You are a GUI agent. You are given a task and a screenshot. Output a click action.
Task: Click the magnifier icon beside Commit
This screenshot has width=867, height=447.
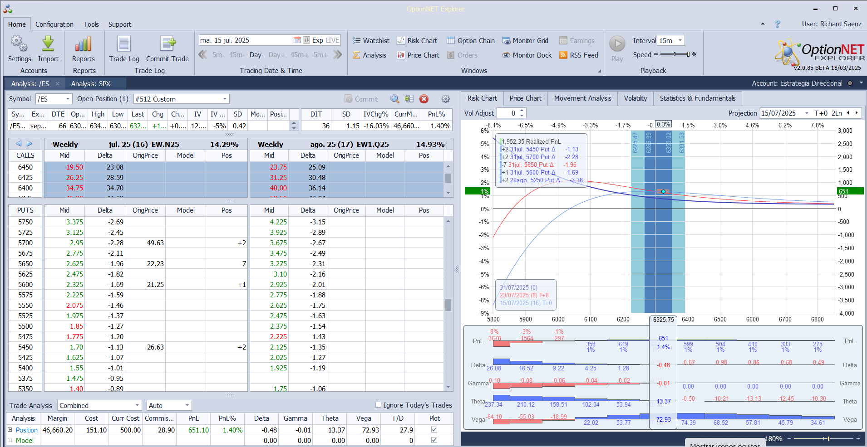pos(395,99)
